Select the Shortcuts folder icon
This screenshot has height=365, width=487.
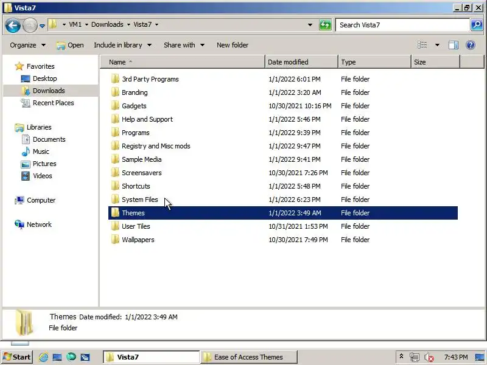pos(115,186)
